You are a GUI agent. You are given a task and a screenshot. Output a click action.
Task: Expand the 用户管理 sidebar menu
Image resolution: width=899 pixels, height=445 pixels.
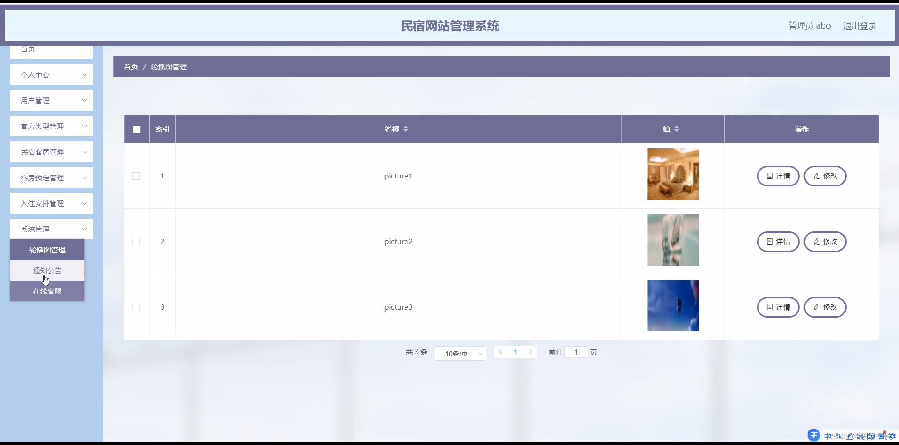52,100
